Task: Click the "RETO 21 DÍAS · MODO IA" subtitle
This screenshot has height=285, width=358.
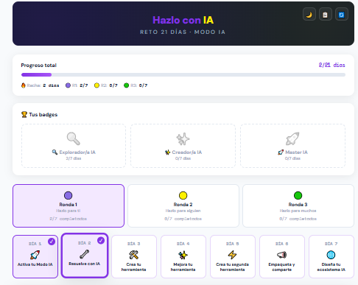Action: click(x=183, y=32)
